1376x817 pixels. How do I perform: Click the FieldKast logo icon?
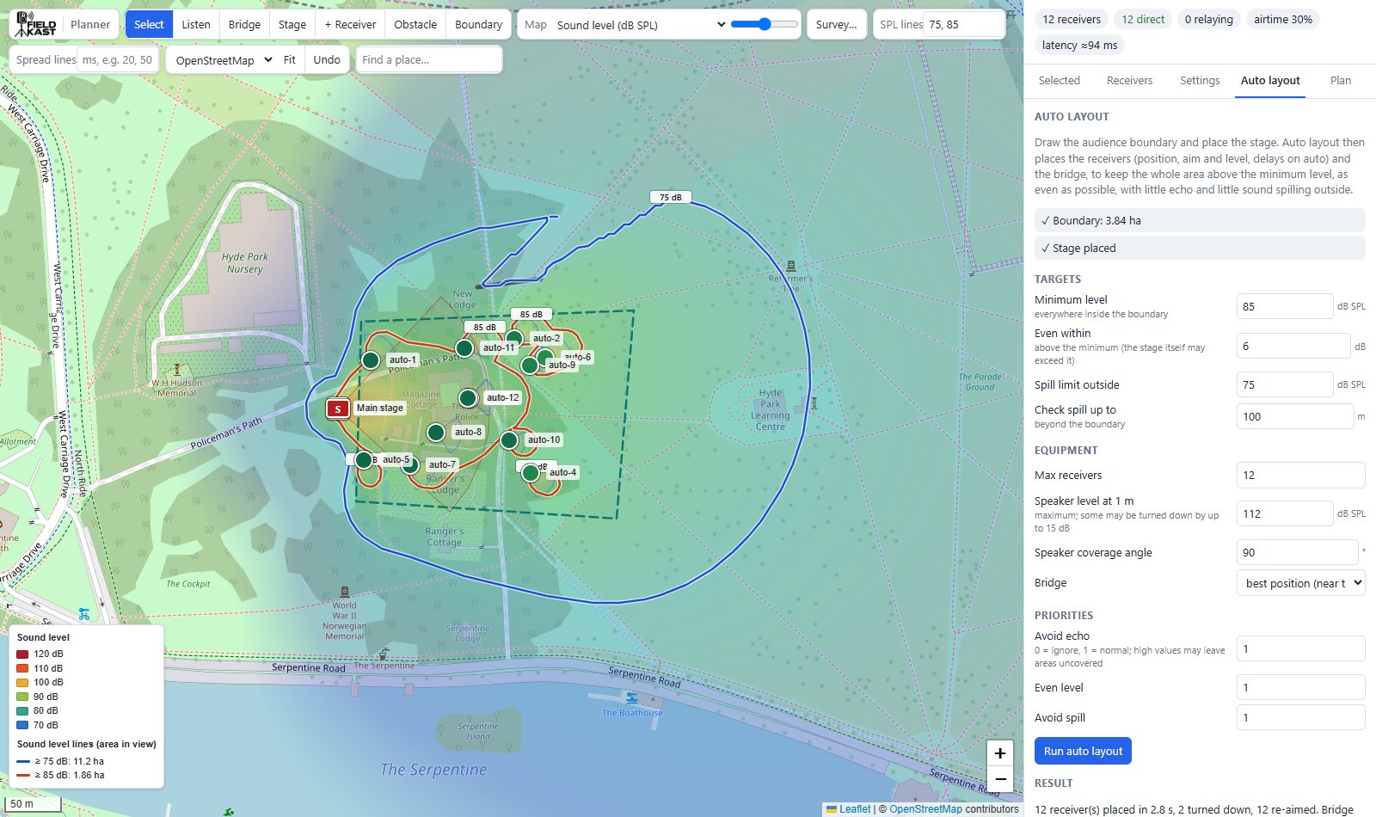pyautogui.click(x=36, y=24)
